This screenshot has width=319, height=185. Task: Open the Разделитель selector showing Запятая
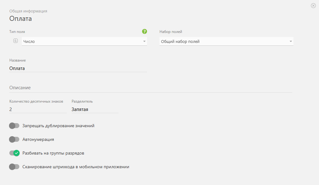(95, 109)
